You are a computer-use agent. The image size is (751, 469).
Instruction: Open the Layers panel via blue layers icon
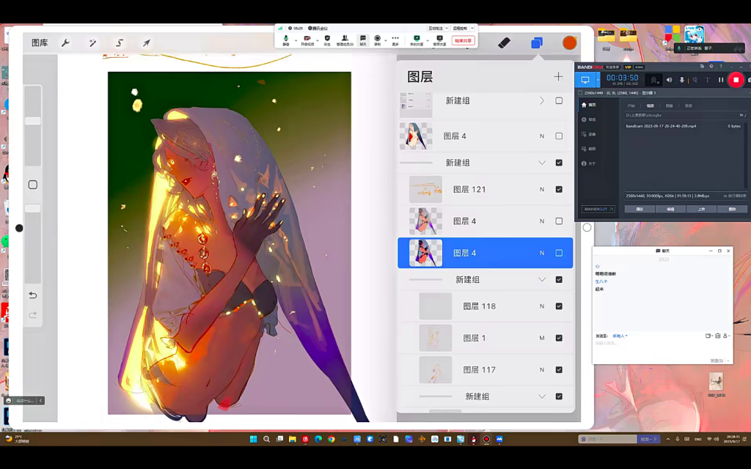click(536, 43)
